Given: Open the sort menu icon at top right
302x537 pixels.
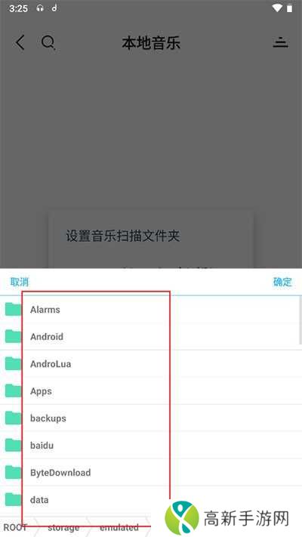Looking at the screenshot, I should click(280, 42).
